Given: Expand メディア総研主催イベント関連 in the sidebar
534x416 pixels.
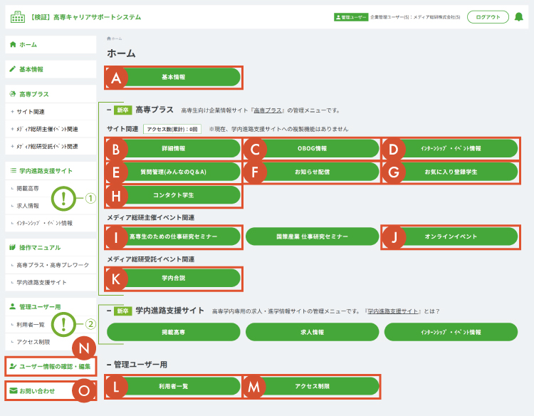Looking at the screenshot, I should click(x=43, y=129).
